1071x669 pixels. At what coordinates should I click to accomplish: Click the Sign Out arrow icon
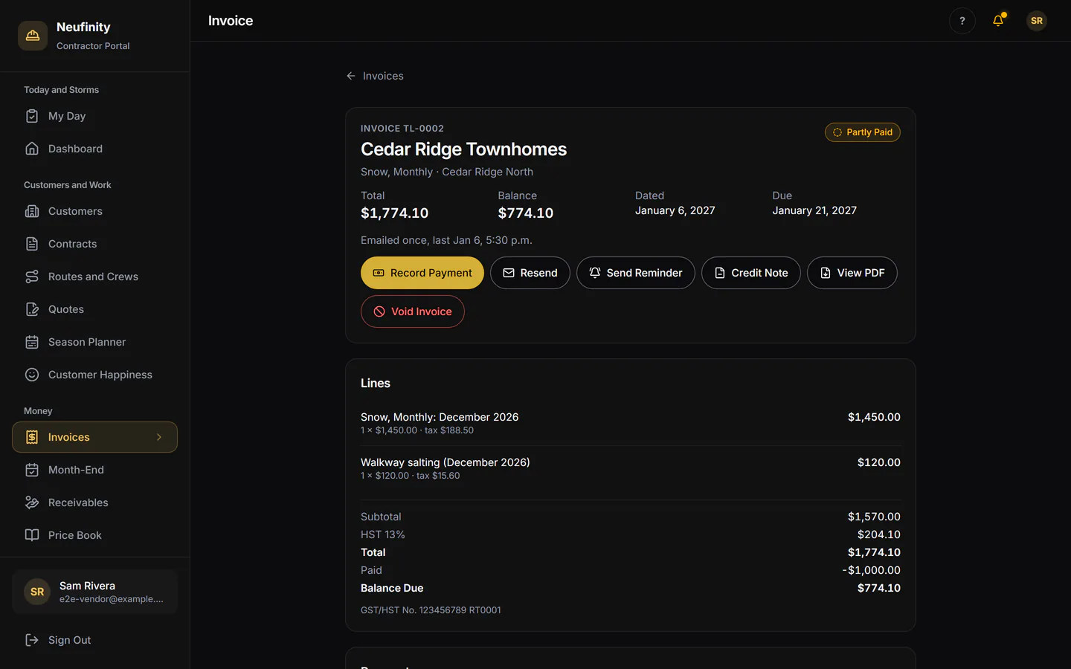[x=32, y=640]
